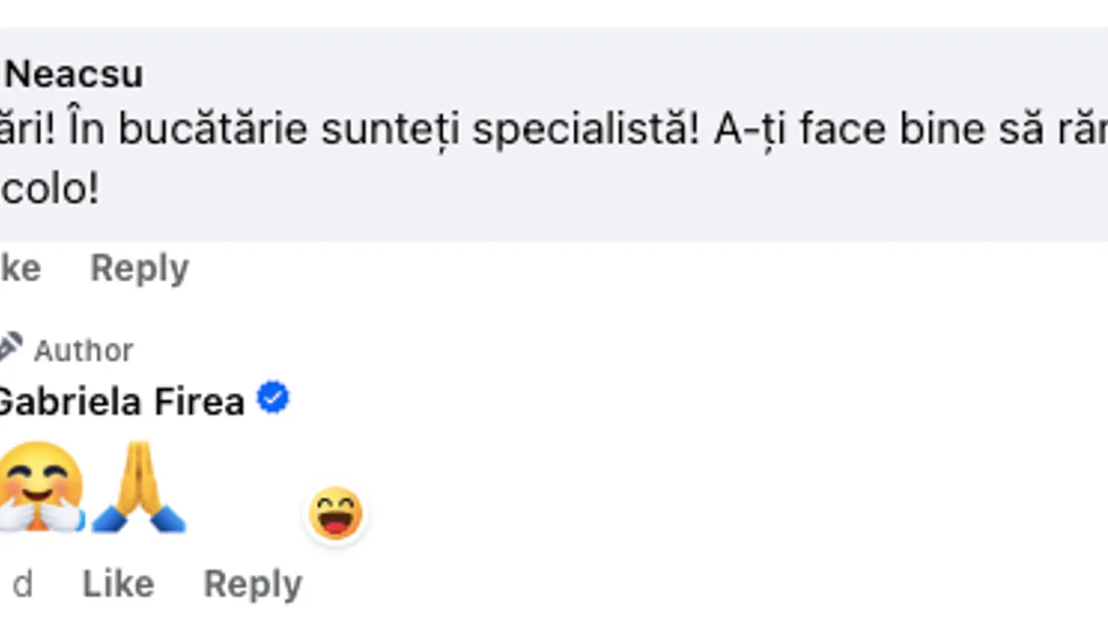1108x623 pixels.
Task: Like Gabriela Firea's emoji reply
Action: click(118, 583)
